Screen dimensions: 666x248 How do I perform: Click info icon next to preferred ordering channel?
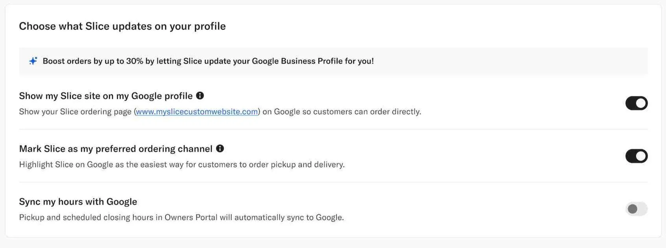click(220, 148)
